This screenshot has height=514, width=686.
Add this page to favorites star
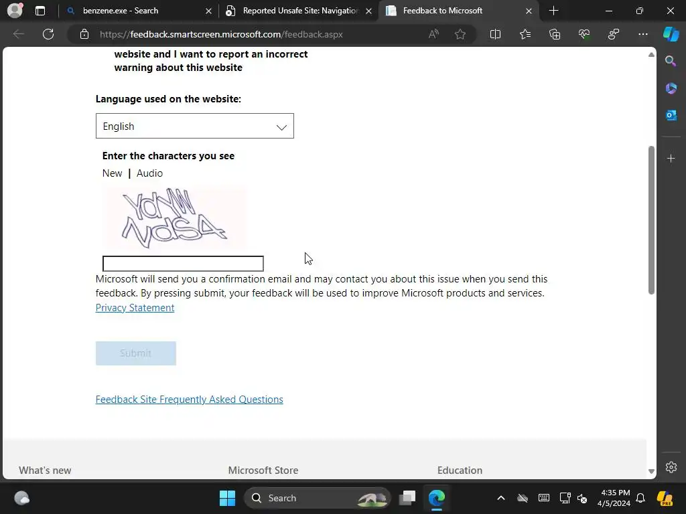[x=460, y=34]
